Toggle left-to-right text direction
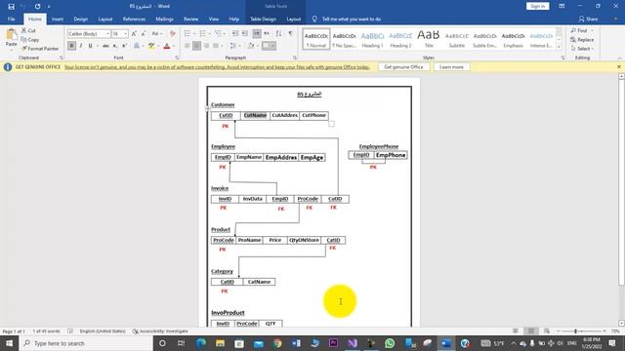The image size is (625, 351). tap(257, 33)
